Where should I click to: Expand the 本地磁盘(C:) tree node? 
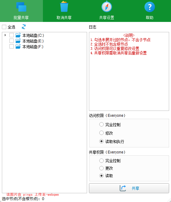5,35
